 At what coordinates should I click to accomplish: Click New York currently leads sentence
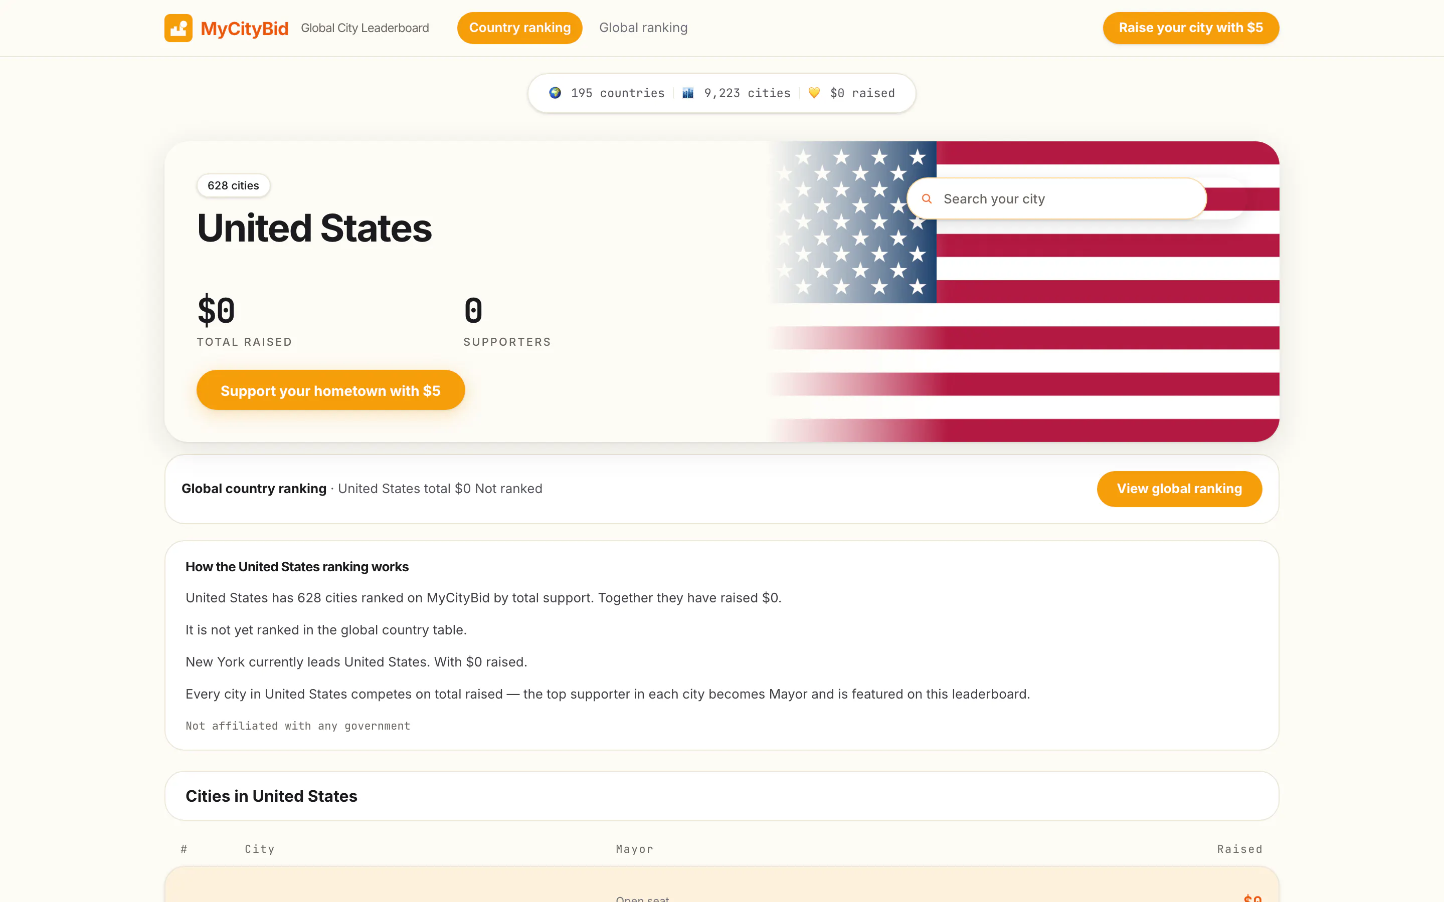(x=356, y=662)
